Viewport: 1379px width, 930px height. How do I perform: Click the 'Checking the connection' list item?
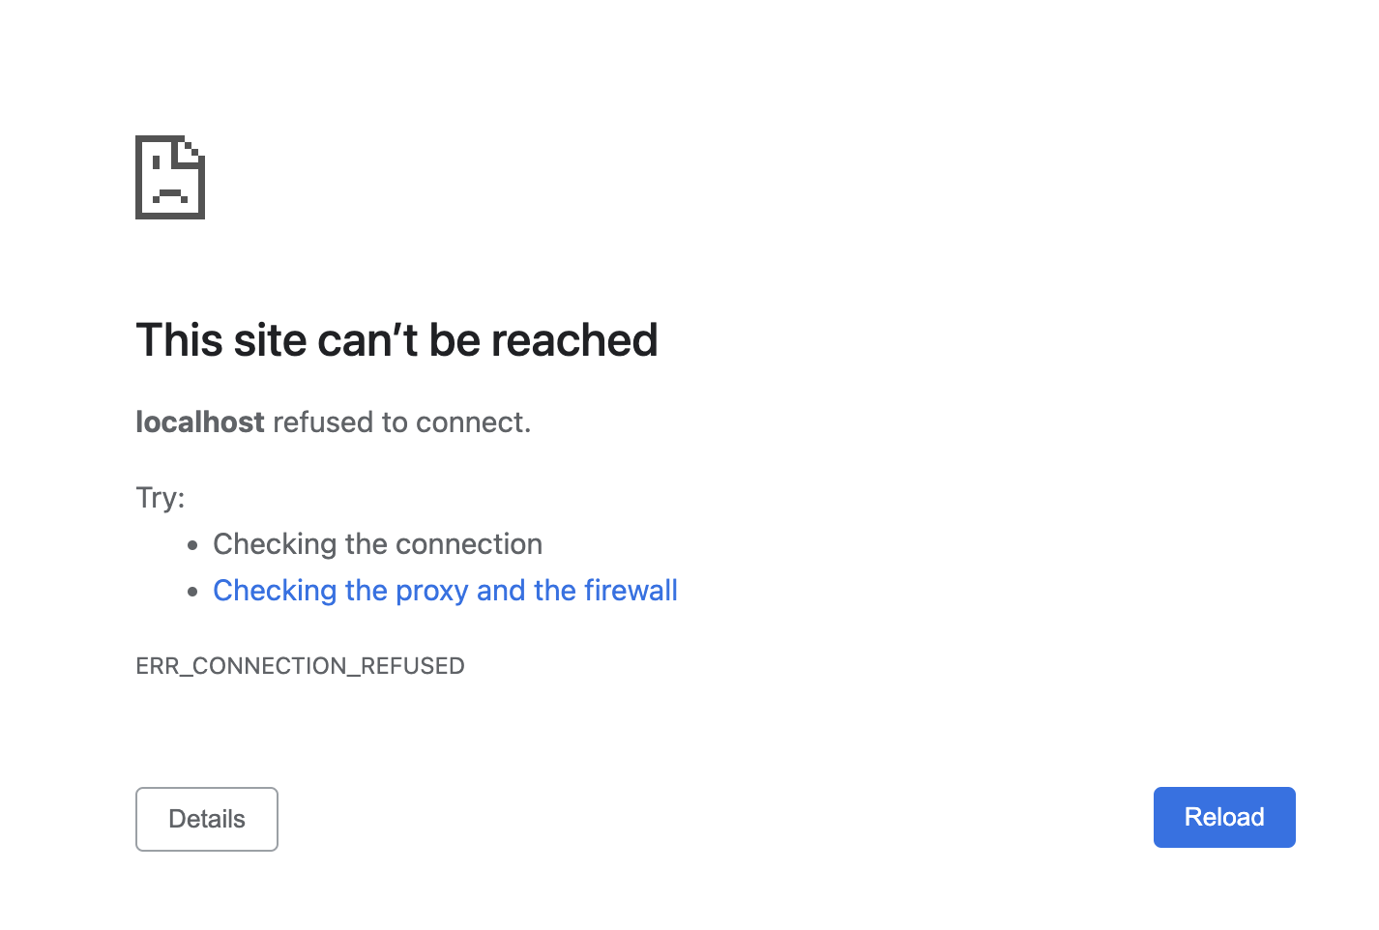pyautogui.click(x=377, y=543)
